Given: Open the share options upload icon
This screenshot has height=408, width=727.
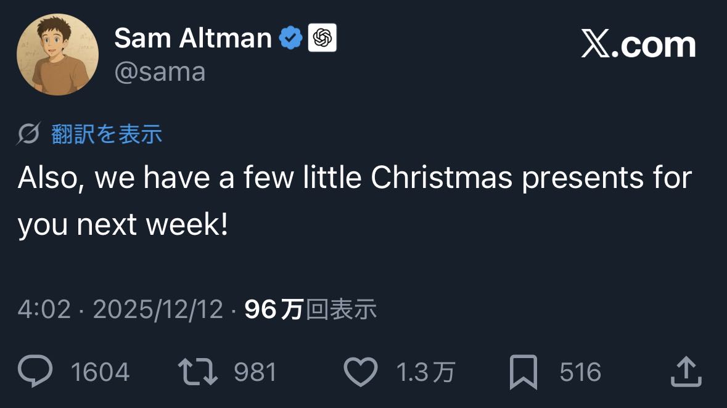Looking at the screenshot, I should tap(686, 372).
